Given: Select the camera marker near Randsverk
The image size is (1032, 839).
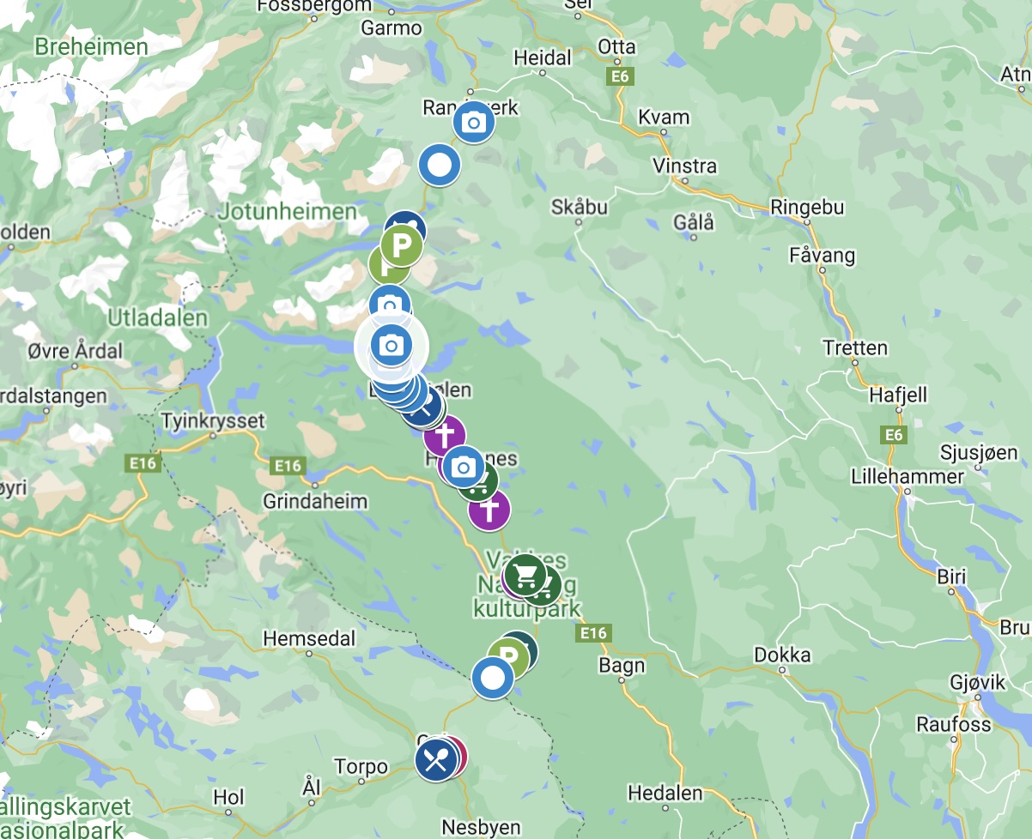Looking at the screenshot, I should 473,123.
